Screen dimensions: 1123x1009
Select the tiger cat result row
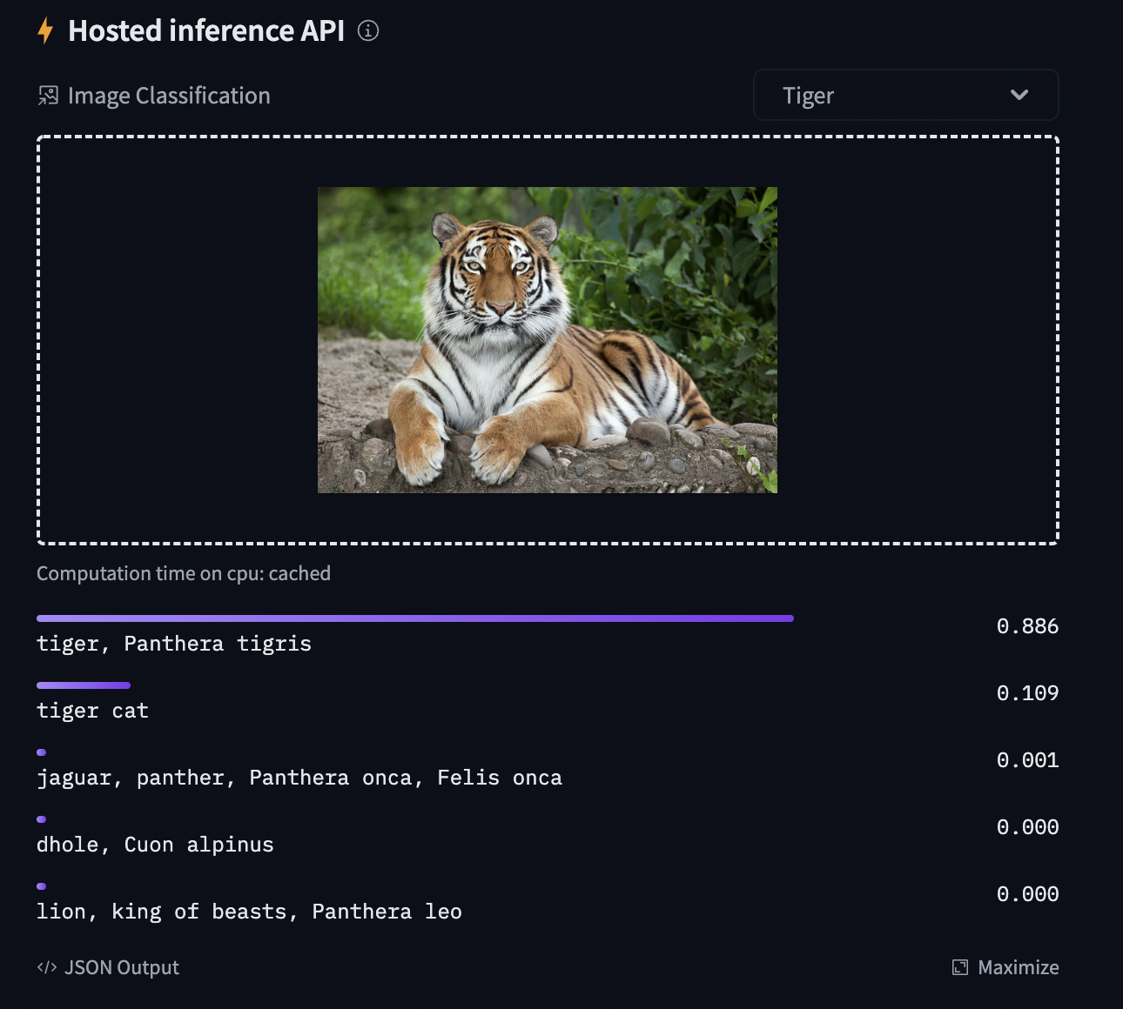click(91, 710)
